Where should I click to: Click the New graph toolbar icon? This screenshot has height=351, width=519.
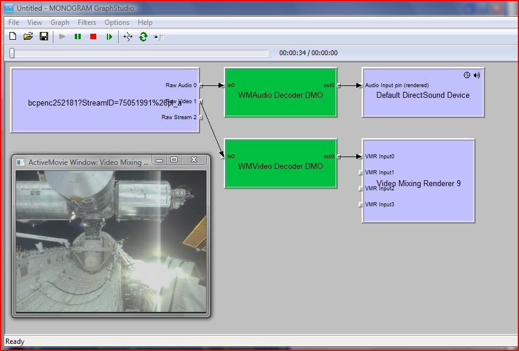(x=12, y=37)
